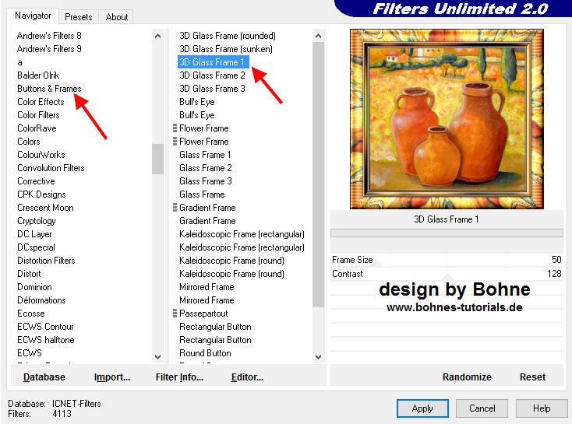Screen dimensions: 572x424
Task: Click the Cancel button
Action: (x=482, y=408)
